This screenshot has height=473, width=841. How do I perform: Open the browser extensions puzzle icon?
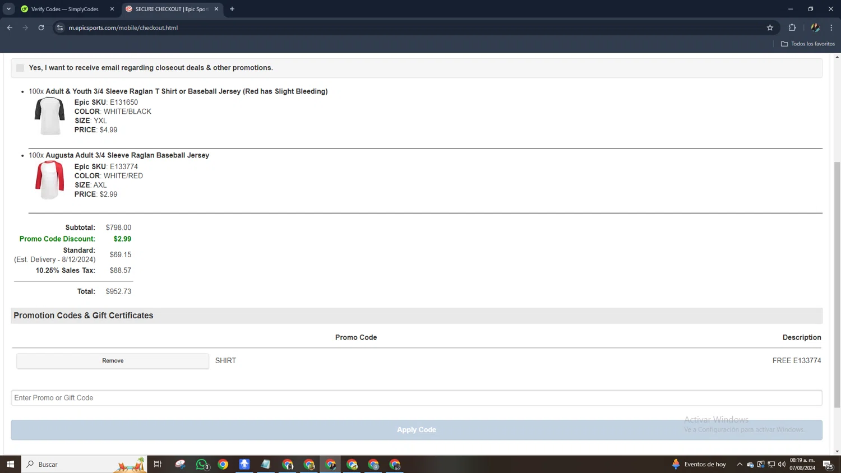[792, 27]
